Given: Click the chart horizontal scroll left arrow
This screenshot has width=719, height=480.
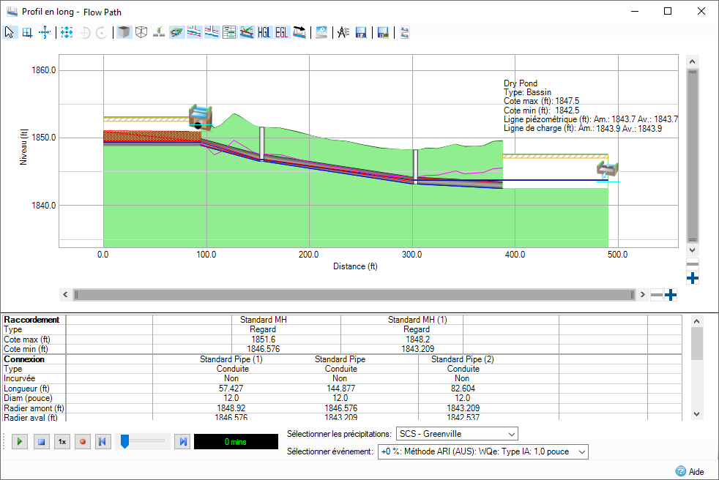Looking at the screenshot, I should 65,295.
